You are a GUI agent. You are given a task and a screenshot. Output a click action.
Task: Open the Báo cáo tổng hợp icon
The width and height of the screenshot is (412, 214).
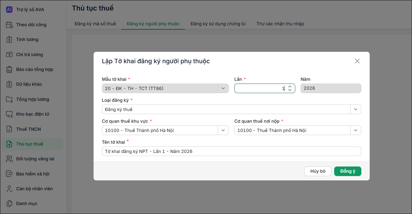[x=9, y=69]
